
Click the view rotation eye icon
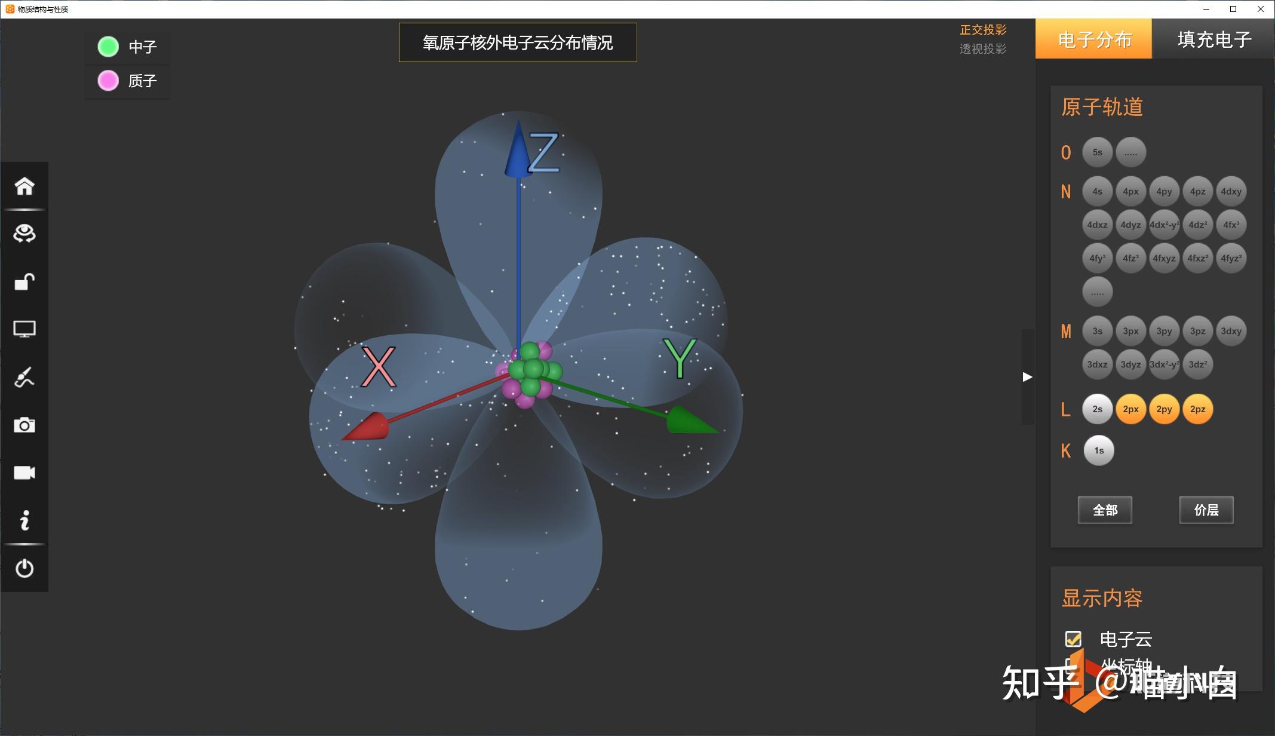24,234
